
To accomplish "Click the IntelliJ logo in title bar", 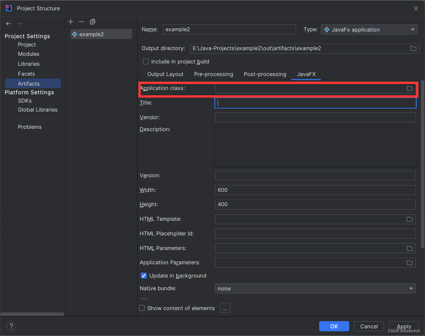I will 9,8.
